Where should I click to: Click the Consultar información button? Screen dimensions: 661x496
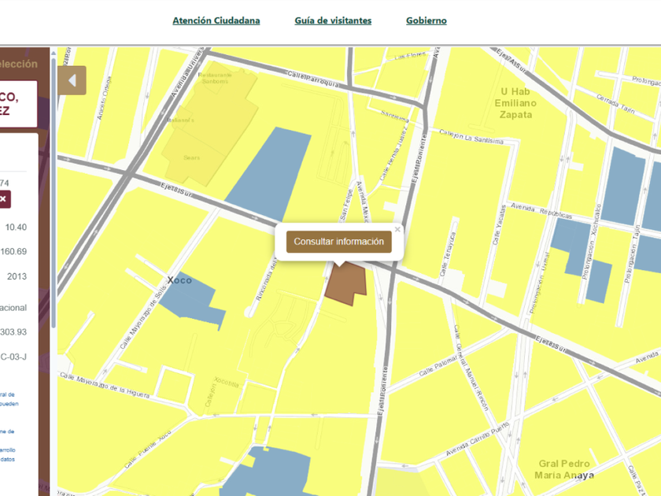pyautogui.click(x=339, y=242)
